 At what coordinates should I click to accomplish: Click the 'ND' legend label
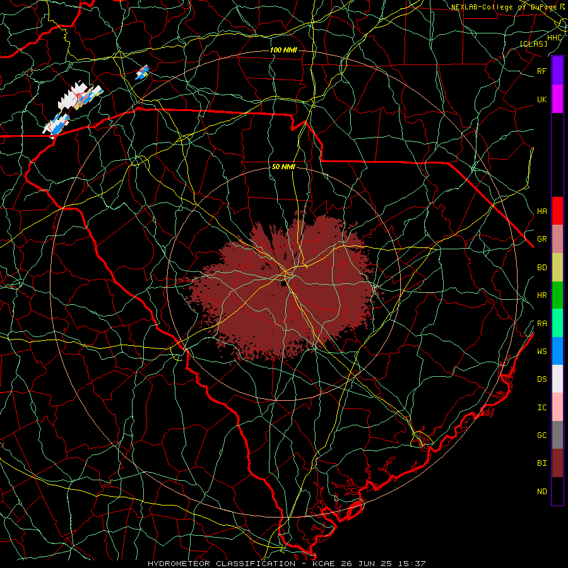[541, 492]
